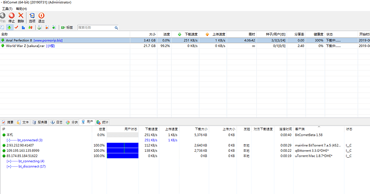Screen dimensions: 370x194
Task: Click the Exit (退出) power icon
Action: [x=41, y=18]
